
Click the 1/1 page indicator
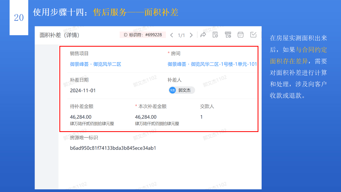181,35
